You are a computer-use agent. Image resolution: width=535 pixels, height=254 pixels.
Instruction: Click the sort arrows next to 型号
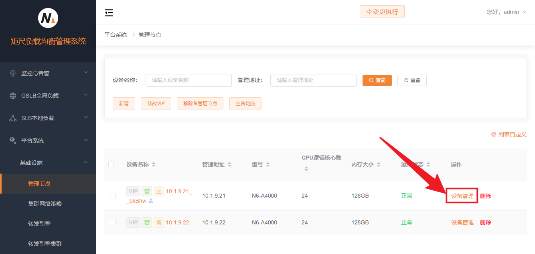click(268, 165)
